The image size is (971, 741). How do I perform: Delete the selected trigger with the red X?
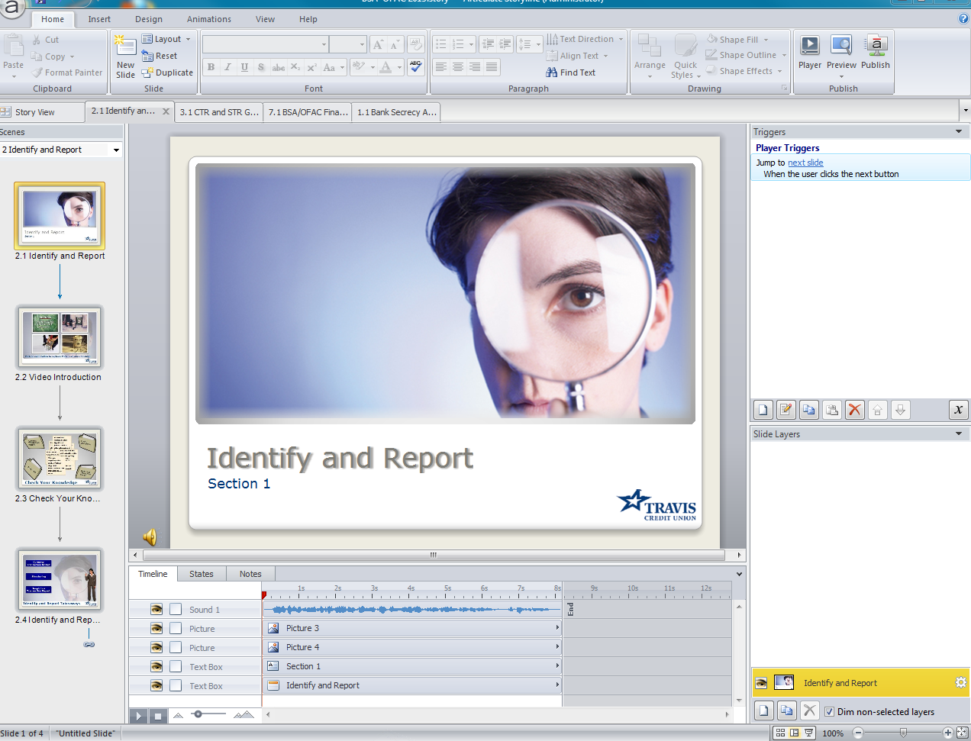[x=854, y=410]
